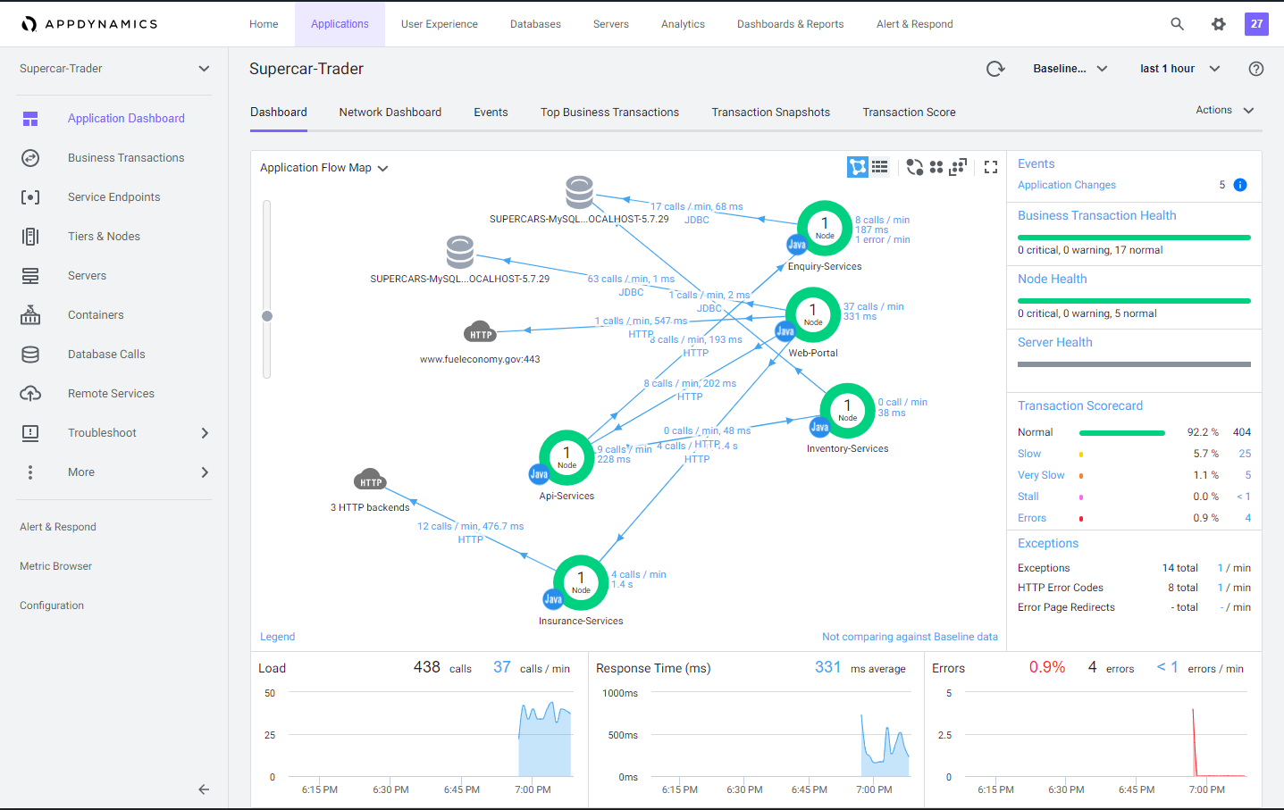
Task: Open the Business Transaction Health link
Action: [1096, 215]
